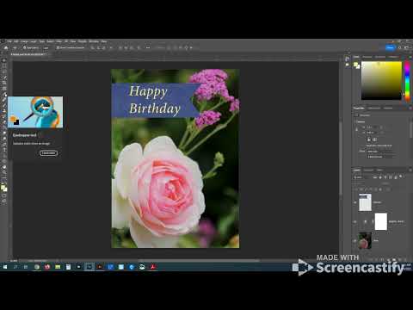Open the layer Kind filter dropdown
The width and height of the screenshot is (413, 310).
[x=360, y=177]
